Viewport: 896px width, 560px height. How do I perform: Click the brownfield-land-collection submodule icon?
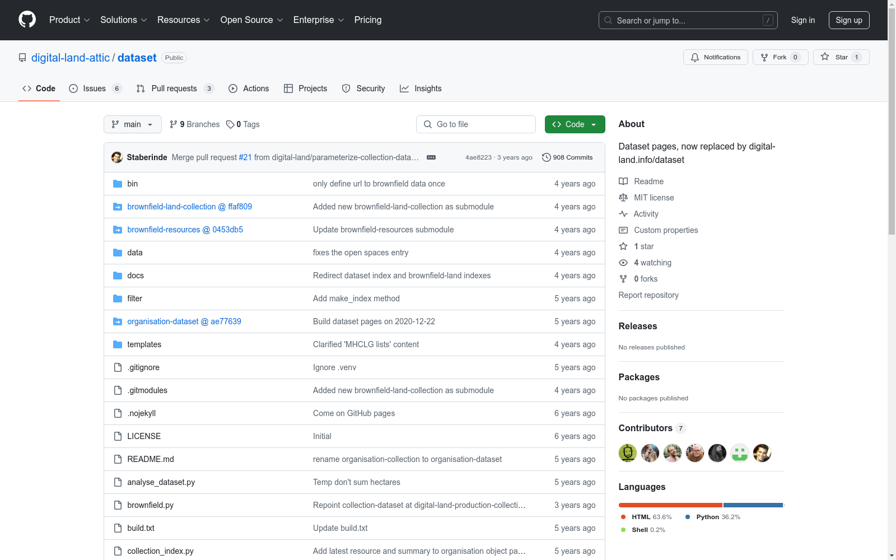point(118,207)
